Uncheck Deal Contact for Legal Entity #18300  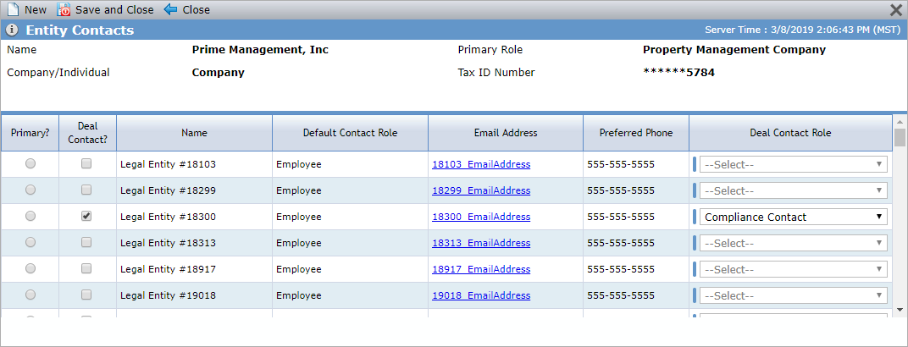pos(86,216)
